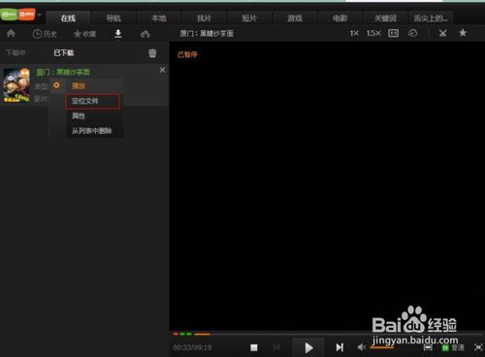Image resolution: width=485 pixels, height=357 pixels.
Task: Click the 00:33/09:19 time display
Action: point(192,347)
